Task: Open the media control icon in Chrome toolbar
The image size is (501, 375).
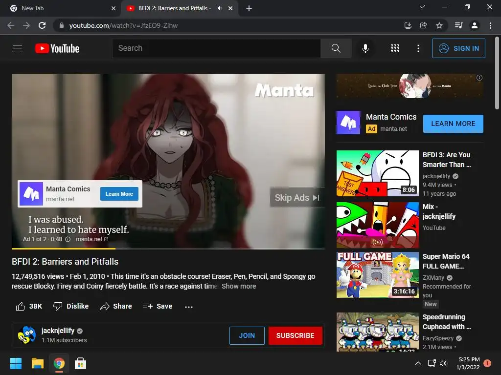Action: click(x=458, y=25)
